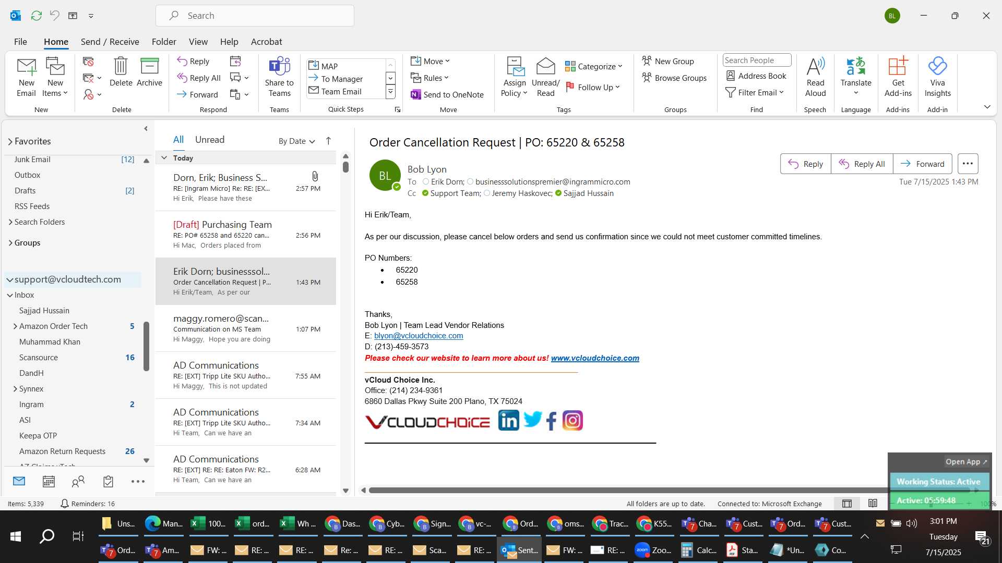1002x563 pixels.
Task: Open Get Add-ins icon
Action: [x=898, y=77]
